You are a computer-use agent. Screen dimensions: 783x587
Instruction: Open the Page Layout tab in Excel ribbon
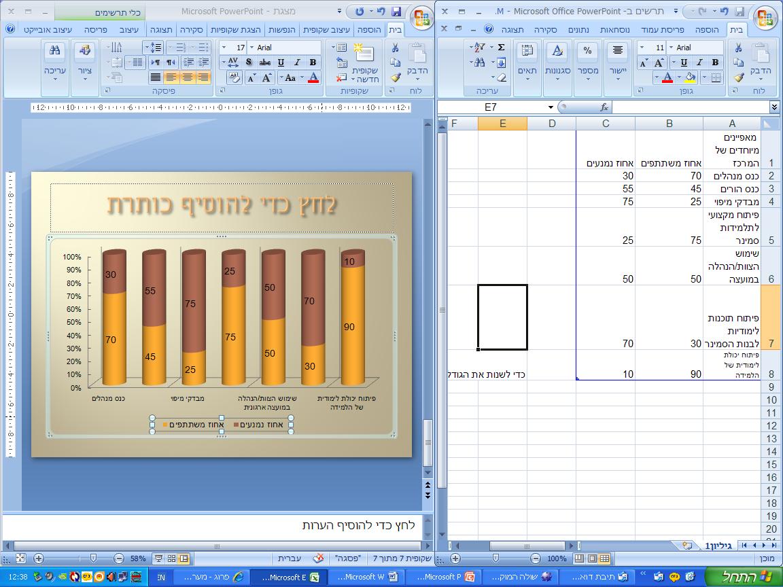tap(663, 29)
